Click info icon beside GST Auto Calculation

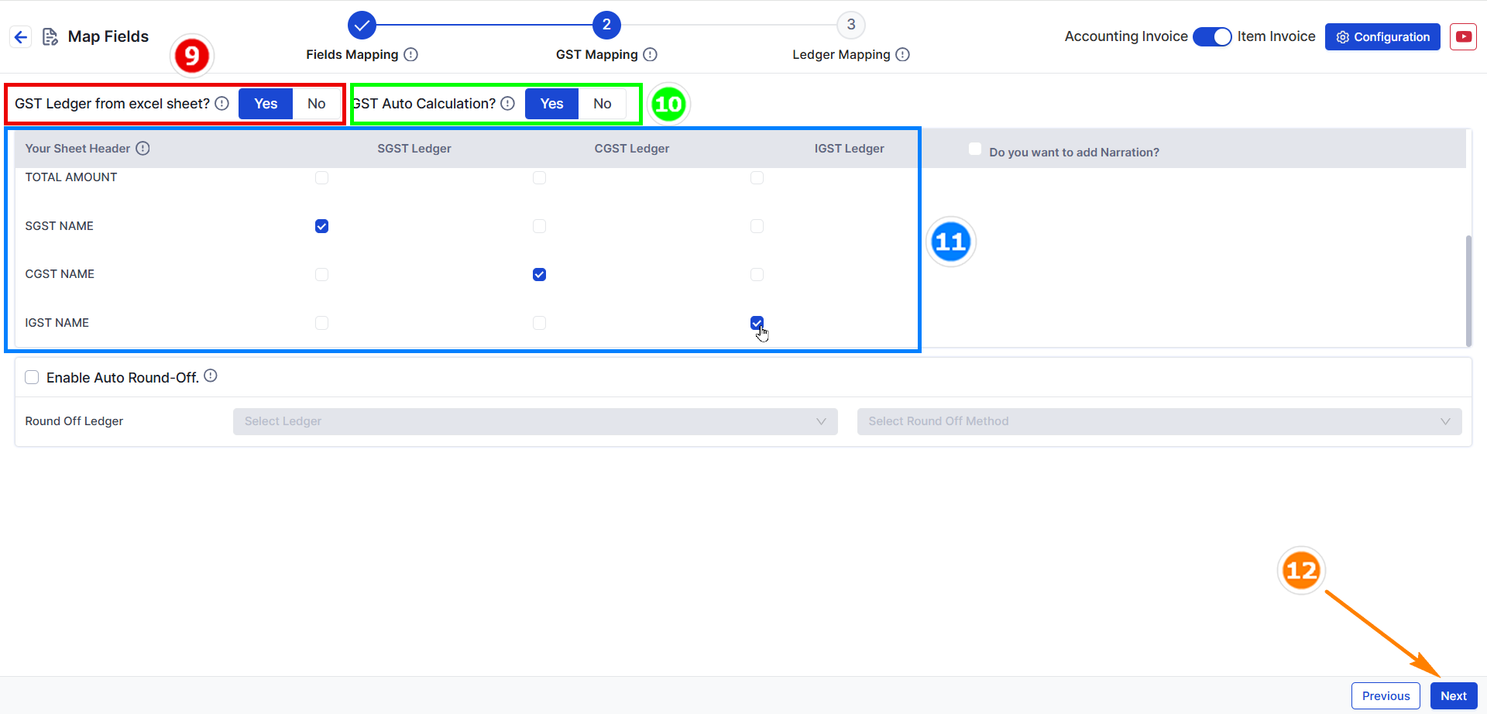pyautogui.click(x=508, y=104)
